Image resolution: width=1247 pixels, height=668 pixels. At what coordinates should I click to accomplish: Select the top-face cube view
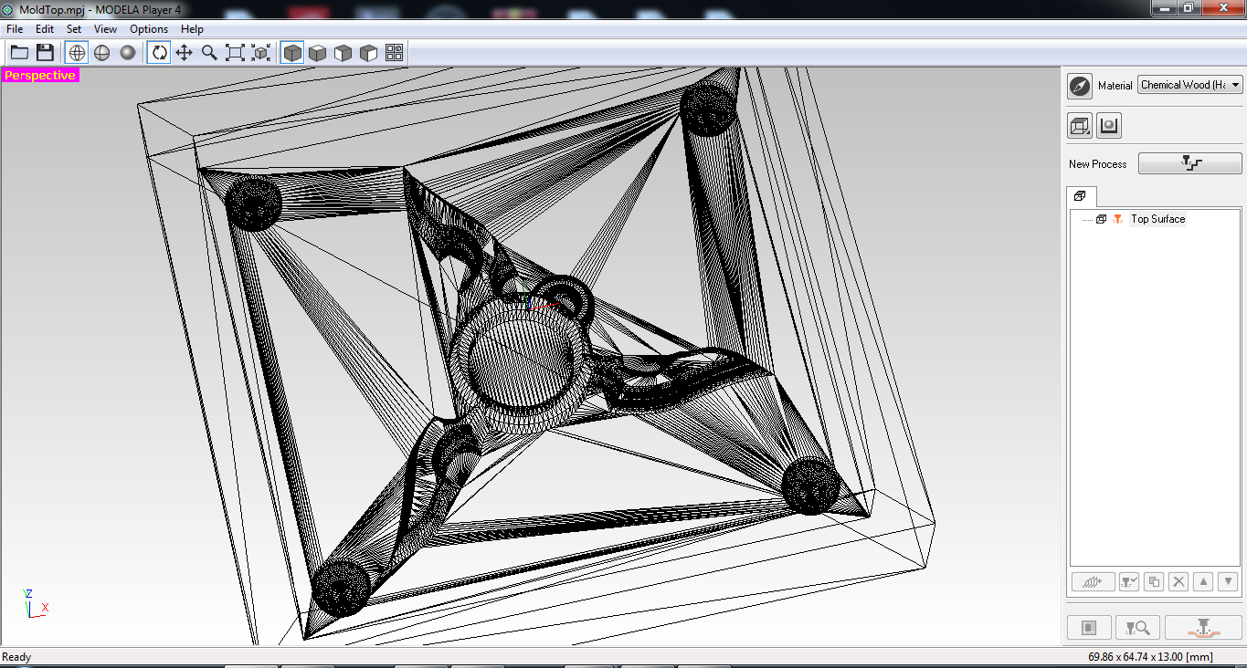[x=317, y=53]
